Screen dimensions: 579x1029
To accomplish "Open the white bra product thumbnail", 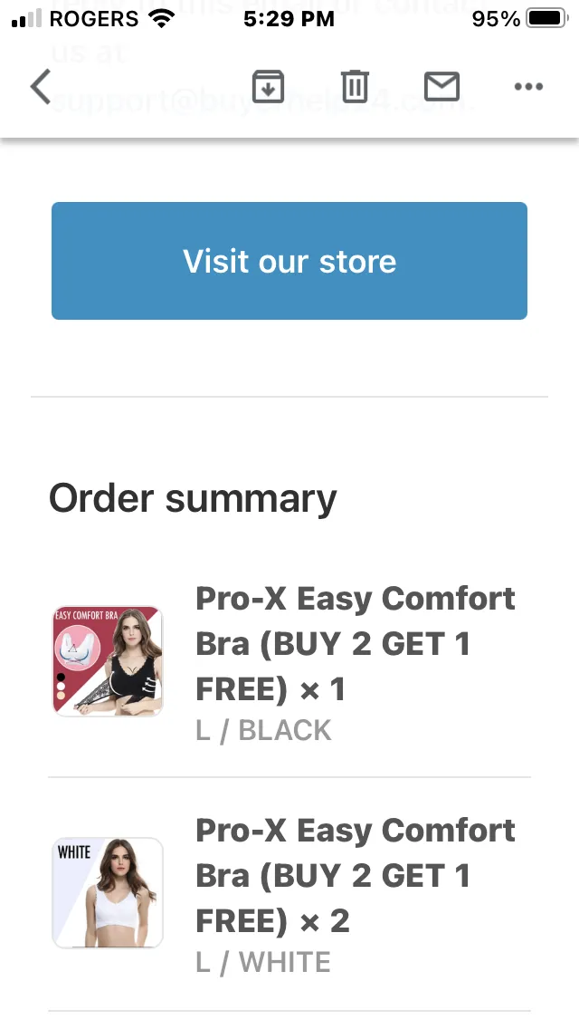I will 108,892.
